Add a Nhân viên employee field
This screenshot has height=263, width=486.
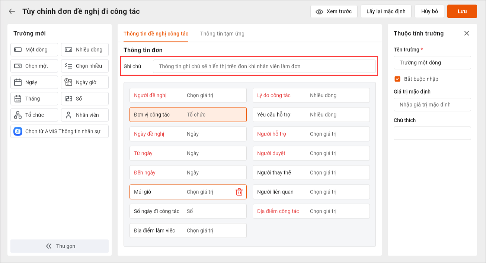click(85, 115)
